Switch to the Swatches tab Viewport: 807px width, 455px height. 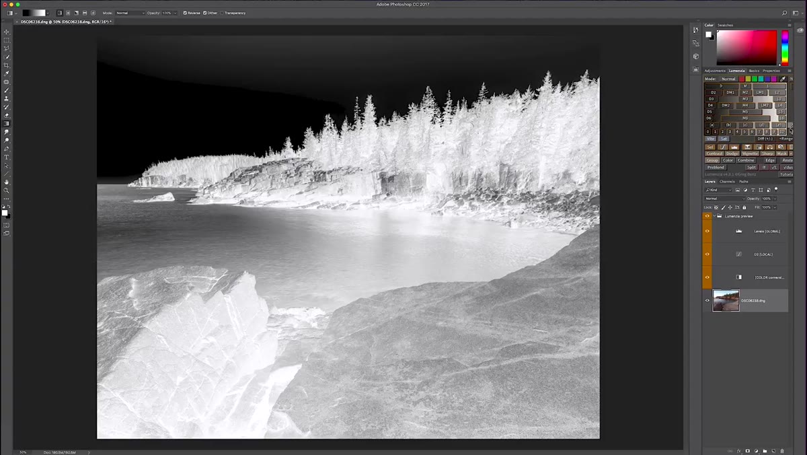tap(726, 25)
